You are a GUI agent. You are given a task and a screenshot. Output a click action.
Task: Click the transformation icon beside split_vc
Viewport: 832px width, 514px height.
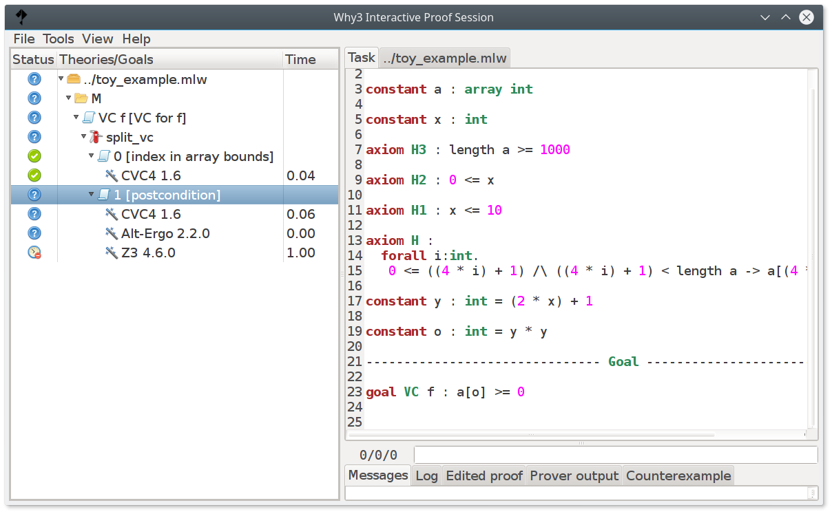96,137
